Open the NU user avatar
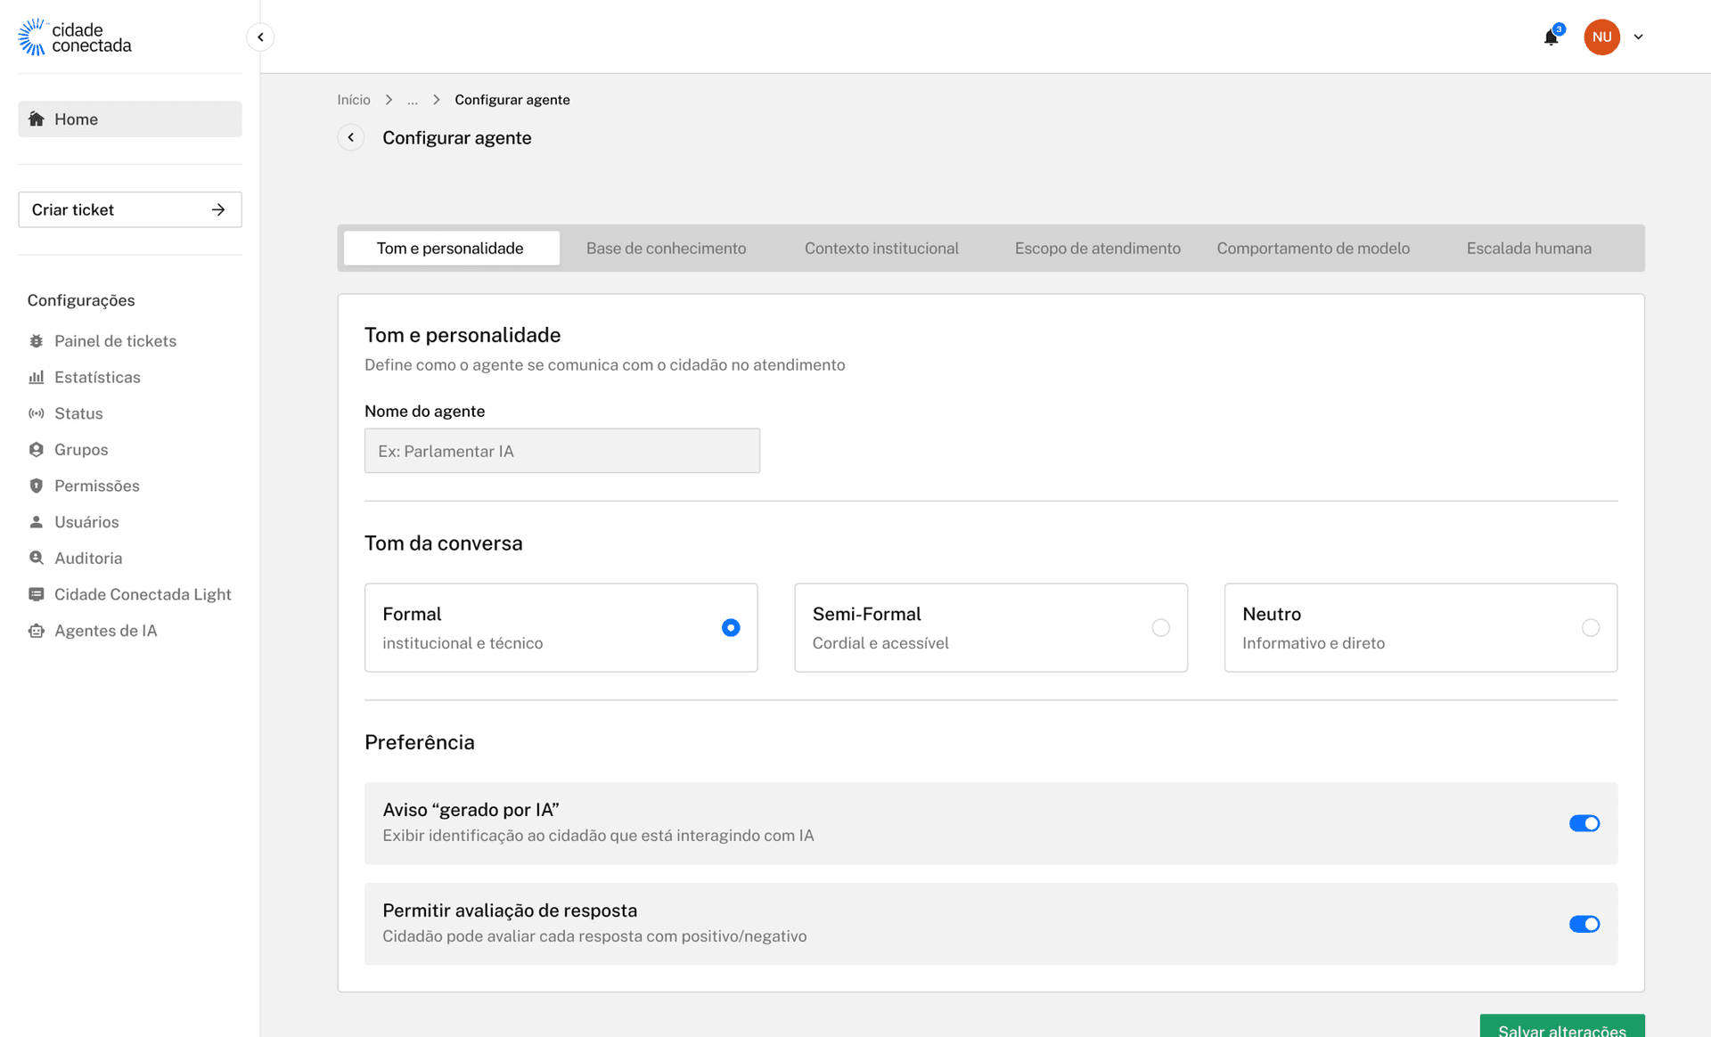This screenshot has width=1711, height=1037. (1601, 37)
